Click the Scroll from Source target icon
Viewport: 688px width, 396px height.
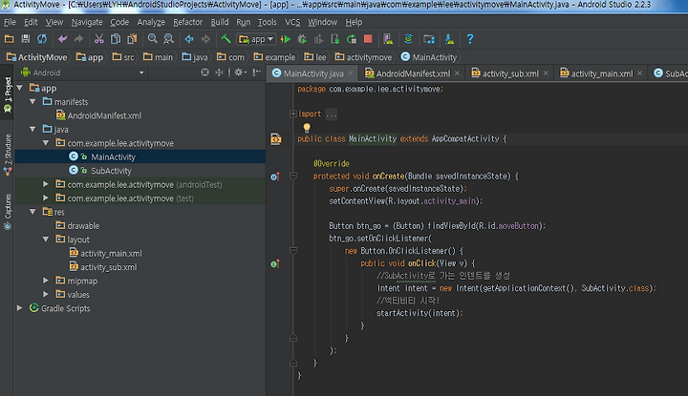point(204,73)
